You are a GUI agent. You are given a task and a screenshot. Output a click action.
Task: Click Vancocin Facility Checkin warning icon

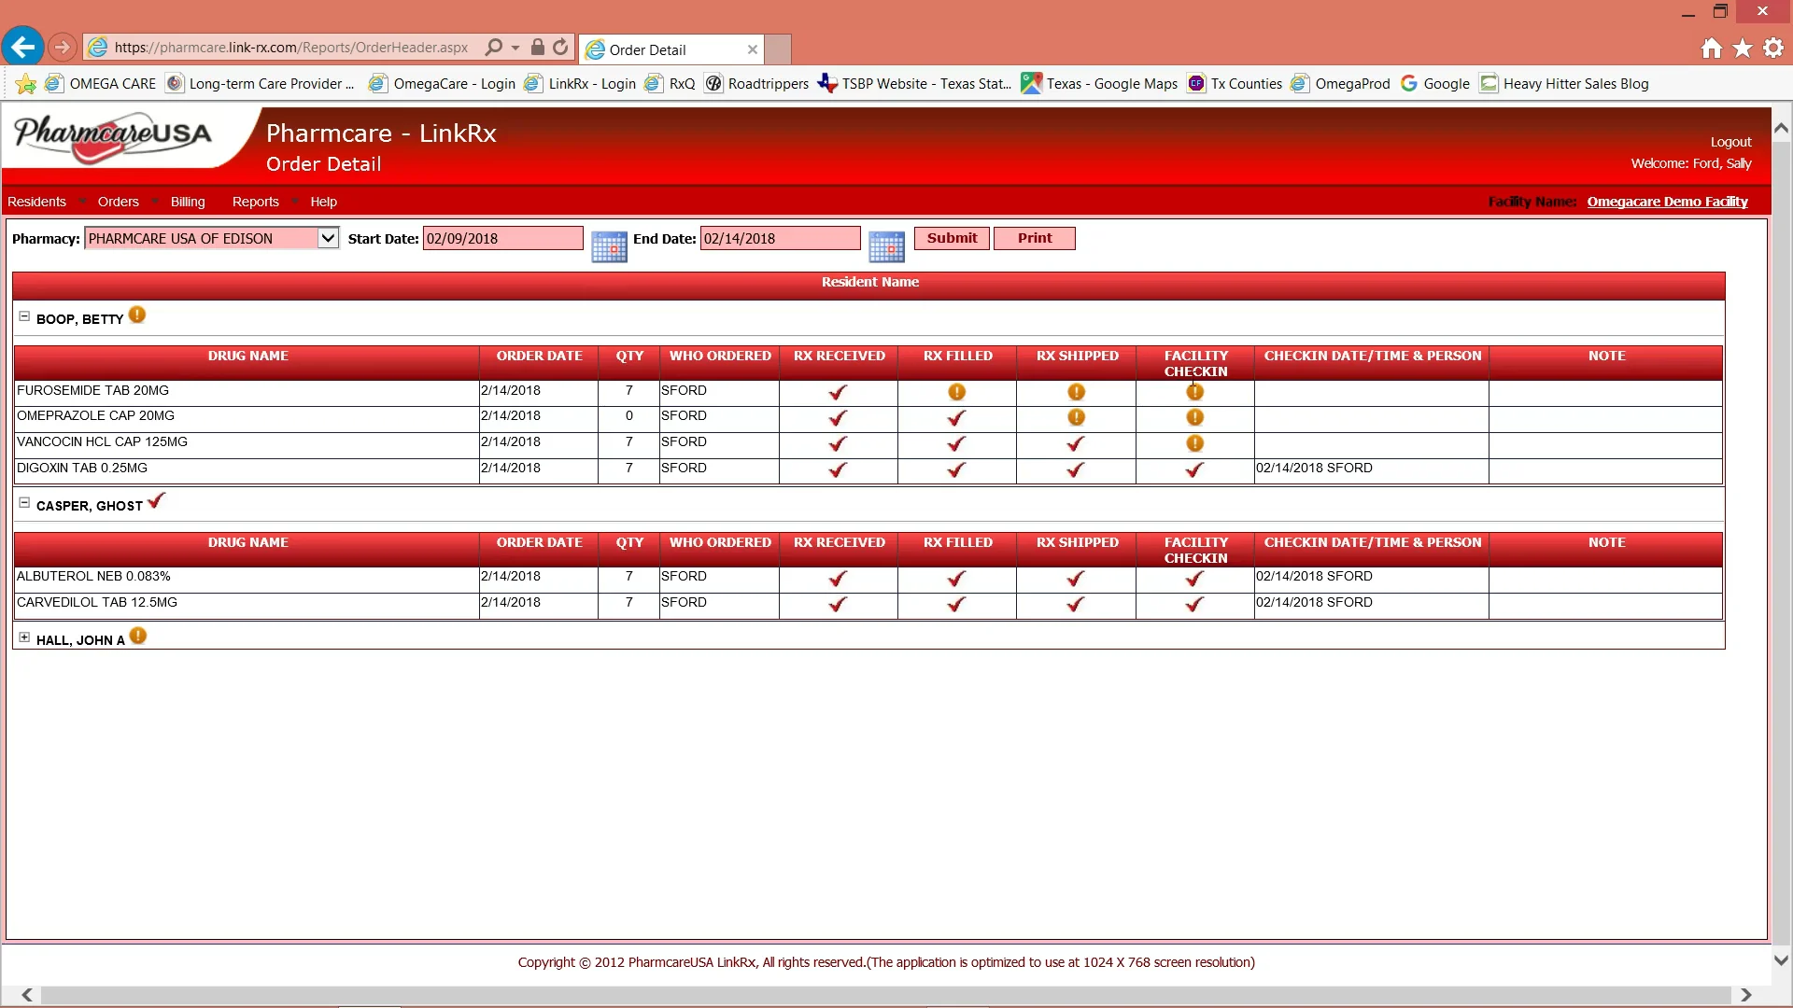1195,443
